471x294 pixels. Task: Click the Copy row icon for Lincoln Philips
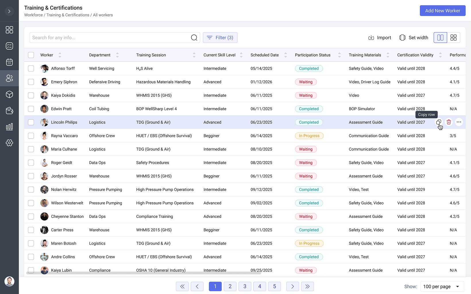(x=439, y=122)
